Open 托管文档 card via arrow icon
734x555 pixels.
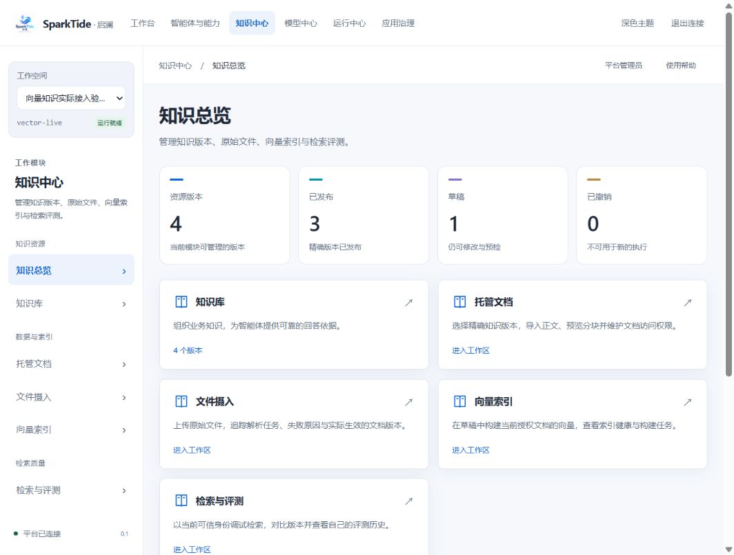coord(688,303)
